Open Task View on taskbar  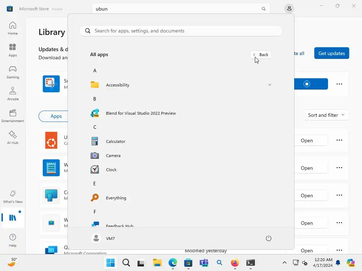tap(141, 263)
